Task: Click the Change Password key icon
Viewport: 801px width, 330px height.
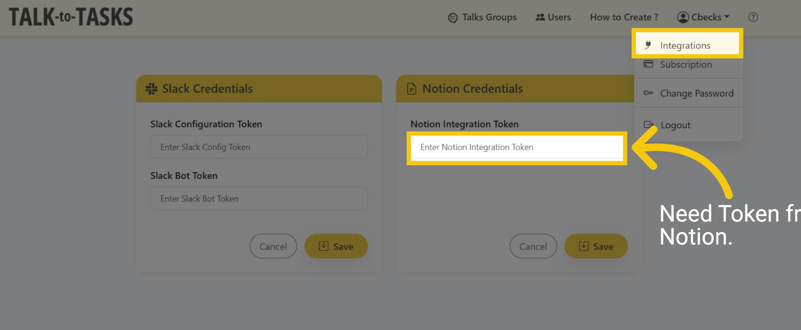Action: click(648, 93)
